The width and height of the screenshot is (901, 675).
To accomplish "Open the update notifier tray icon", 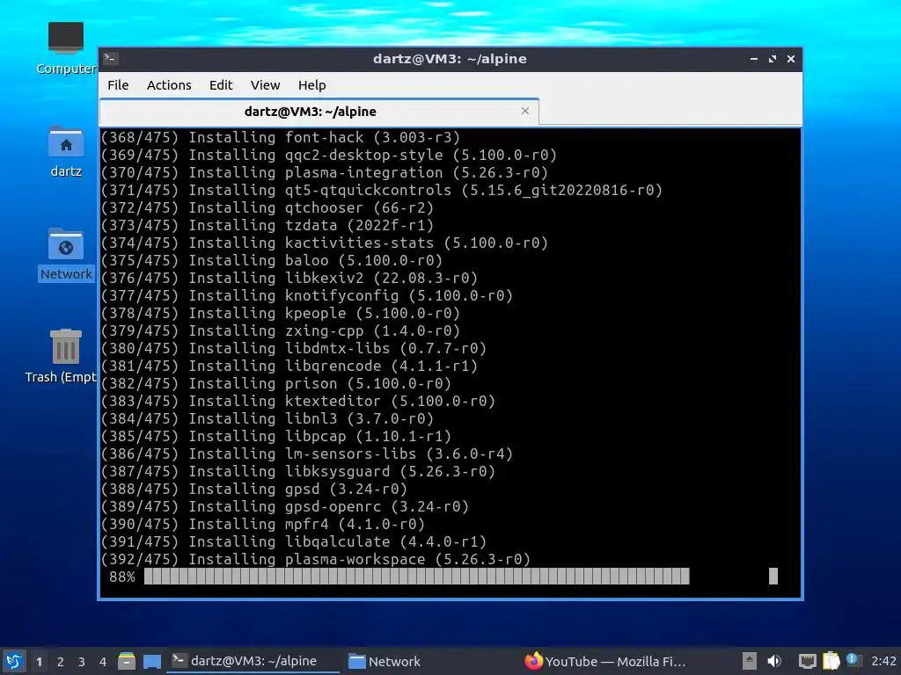I will click(853, 660).
